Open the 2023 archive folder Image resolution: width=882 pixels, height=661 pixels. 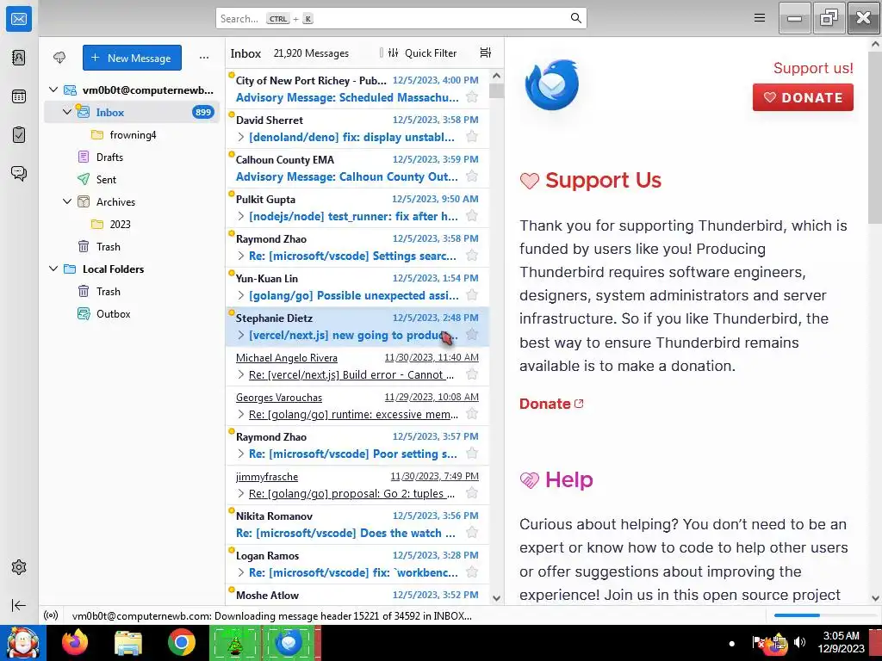[132, 224]
